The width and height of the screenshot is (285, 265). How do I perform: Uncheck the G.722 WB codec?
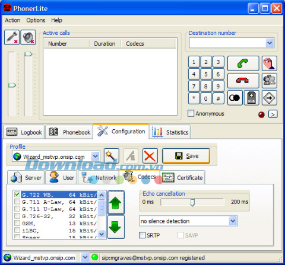(x=17, y=194)
